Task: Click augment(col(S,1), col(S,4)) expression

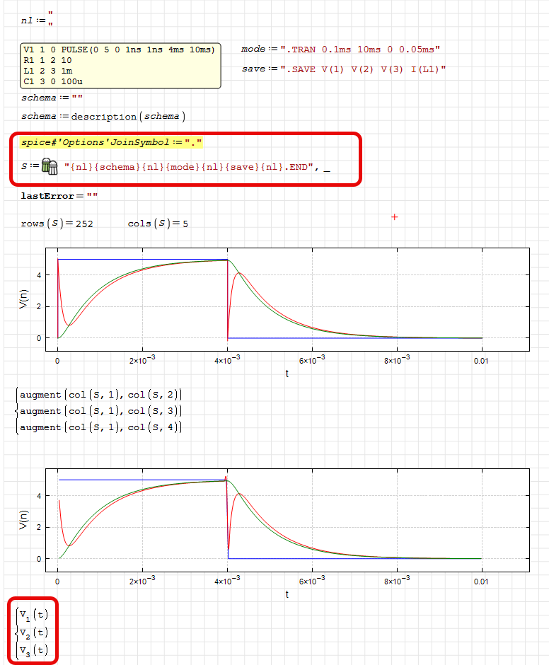Action: (x=101, y=427)
